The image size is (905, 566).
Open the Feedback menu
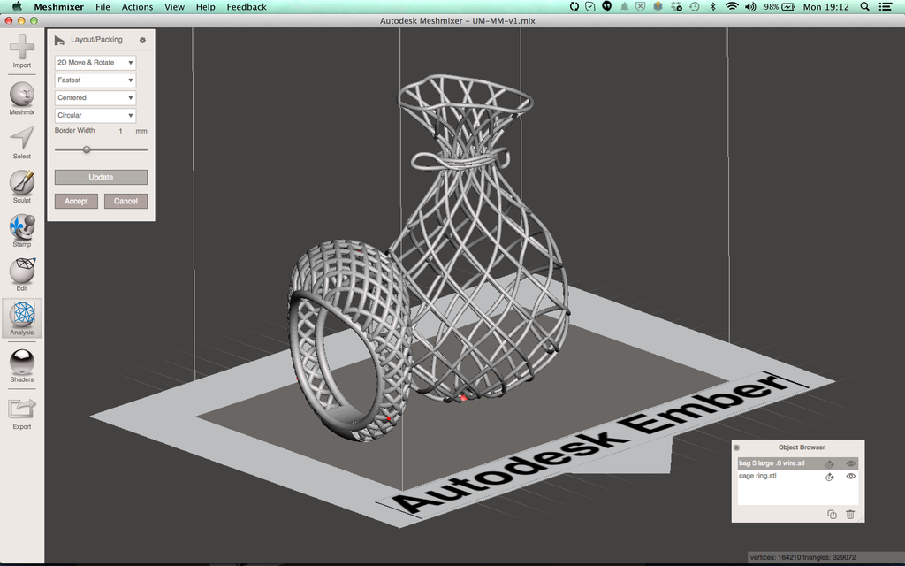247,7
